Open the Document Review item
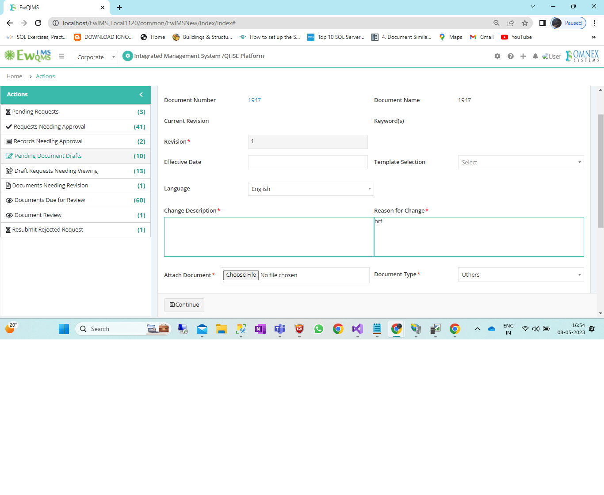 (x=76, y=215)
